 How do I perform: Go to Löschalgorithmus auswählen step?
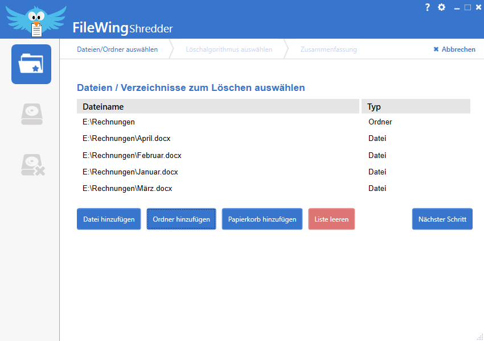tap(229, 49)
